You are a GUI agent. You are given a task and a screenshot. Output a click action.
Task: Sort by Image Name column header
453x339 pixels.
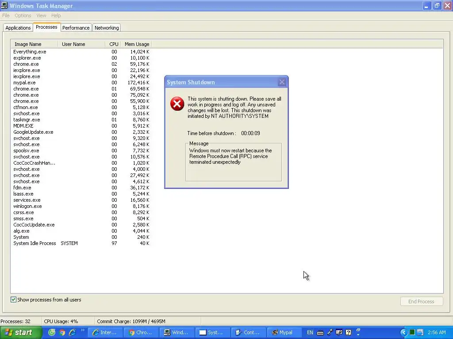coord(35,44)
